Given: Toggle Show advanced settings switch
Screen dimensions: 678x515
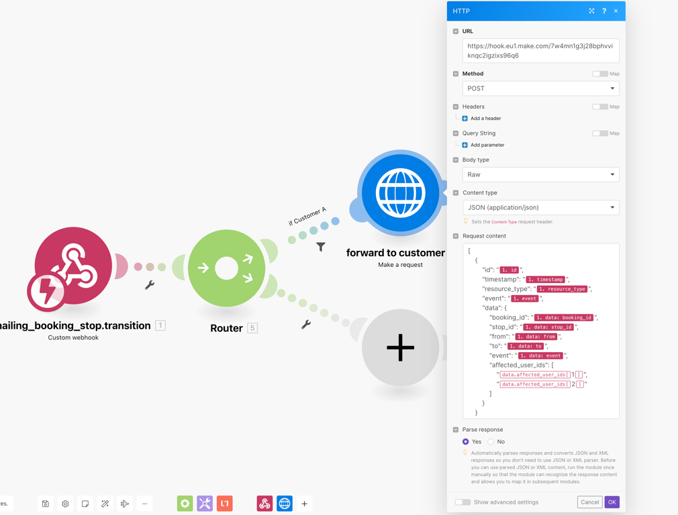Looking at the screenshot, I should point(463,502).
